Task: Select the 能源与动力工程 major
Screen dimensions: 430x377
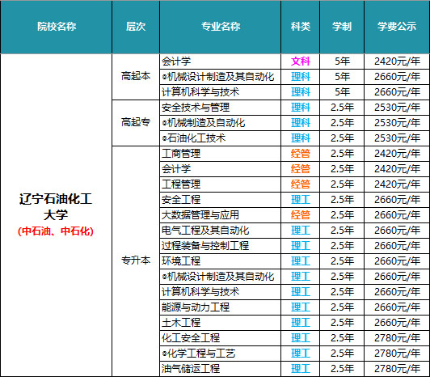Action: (196, 307)
